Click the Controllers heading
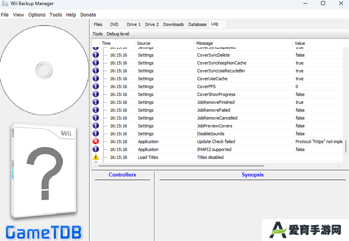This screenshot has width=349, height=241. (x=122, y=175)
